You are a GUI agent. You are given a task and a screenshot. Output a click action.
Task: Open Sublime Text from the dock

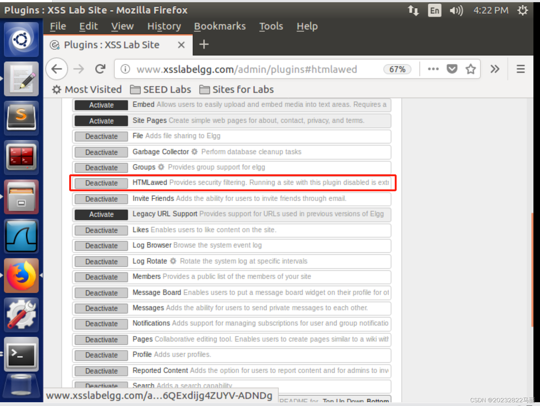pos(21,118)
